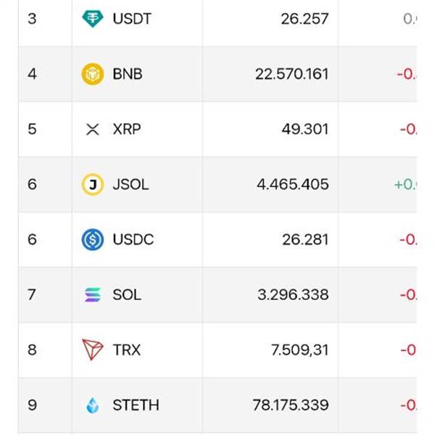This screenshot has height=435, width=435.
Task: Click the USDT Tether coin icon
Action: tap(92, 19)
